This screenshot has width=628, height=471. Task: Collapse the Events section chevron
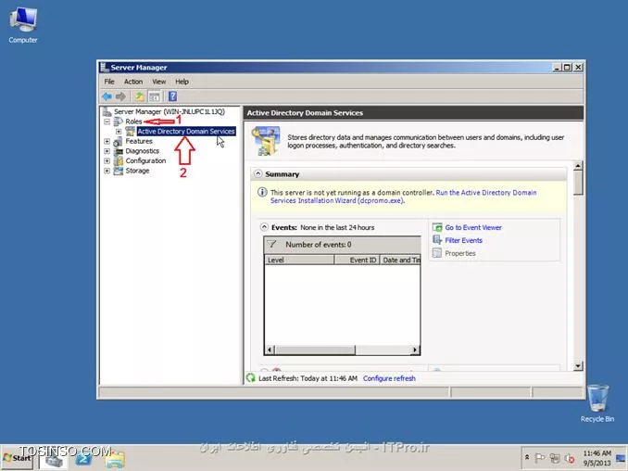pyautogui.click(x=264, y=227)
